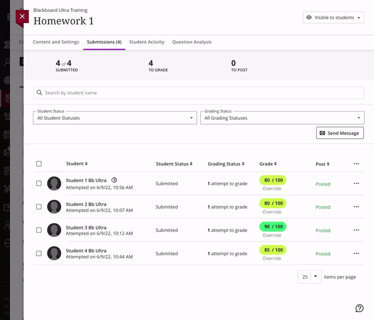The height and width of the screenshot is (320, 374).
Task: Click Student 3 Bb Ultra avatar
Action: coord(54,230)
